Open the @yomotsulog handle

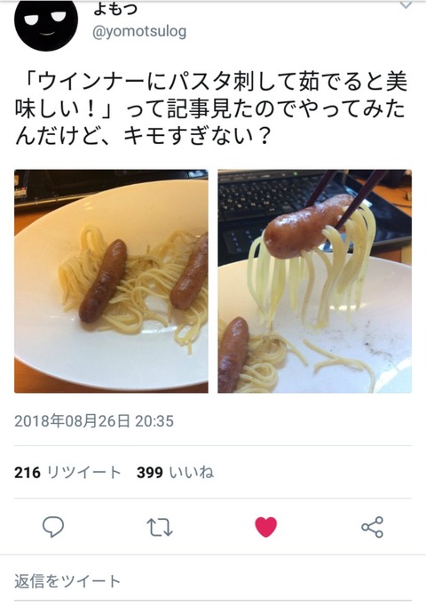(x=139, y=32)
